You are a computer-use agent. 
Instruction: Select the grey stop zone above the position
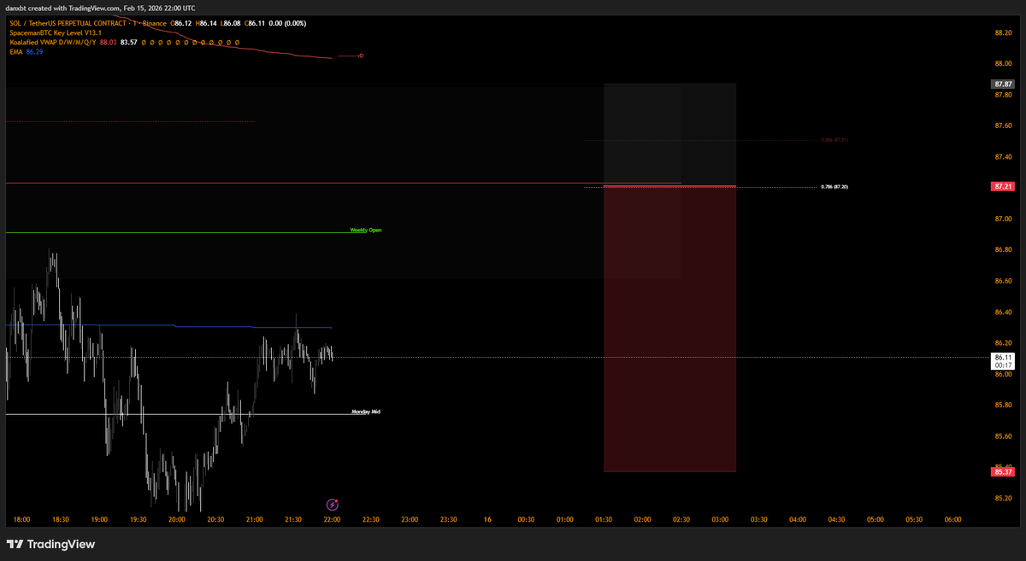coord(669,135)
